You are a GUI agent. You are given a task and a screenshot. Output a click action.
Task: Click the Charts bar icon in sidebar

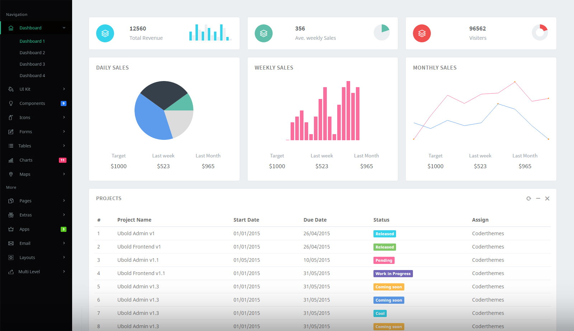click(11, 160)
